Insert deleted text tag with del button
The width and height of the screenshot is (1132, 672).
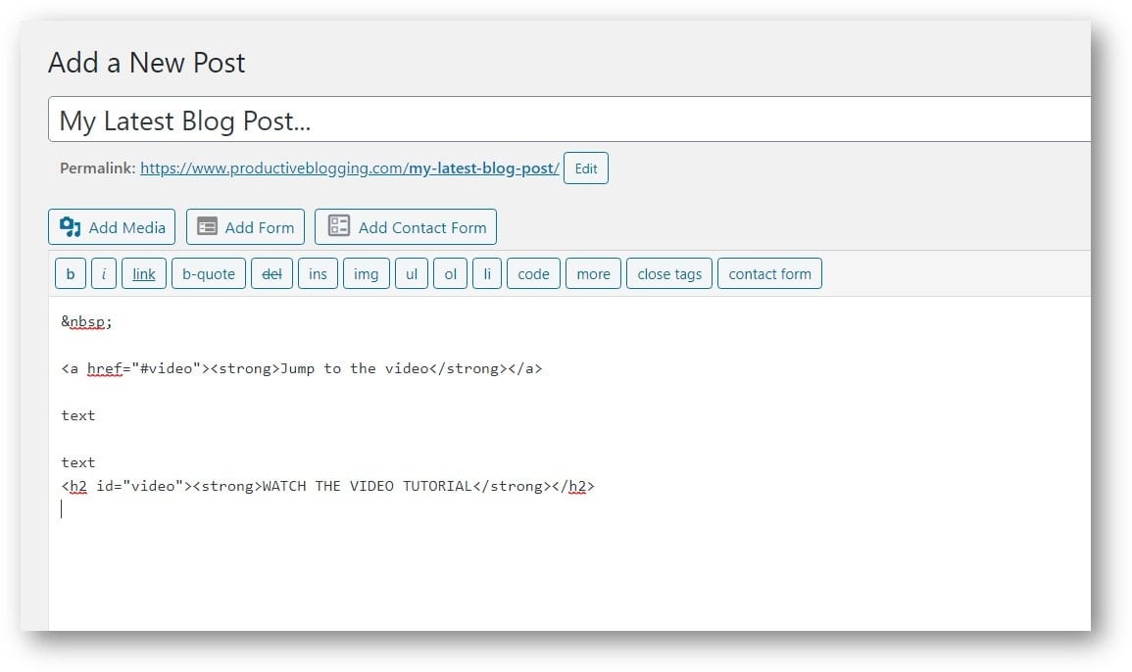(271, 273)
